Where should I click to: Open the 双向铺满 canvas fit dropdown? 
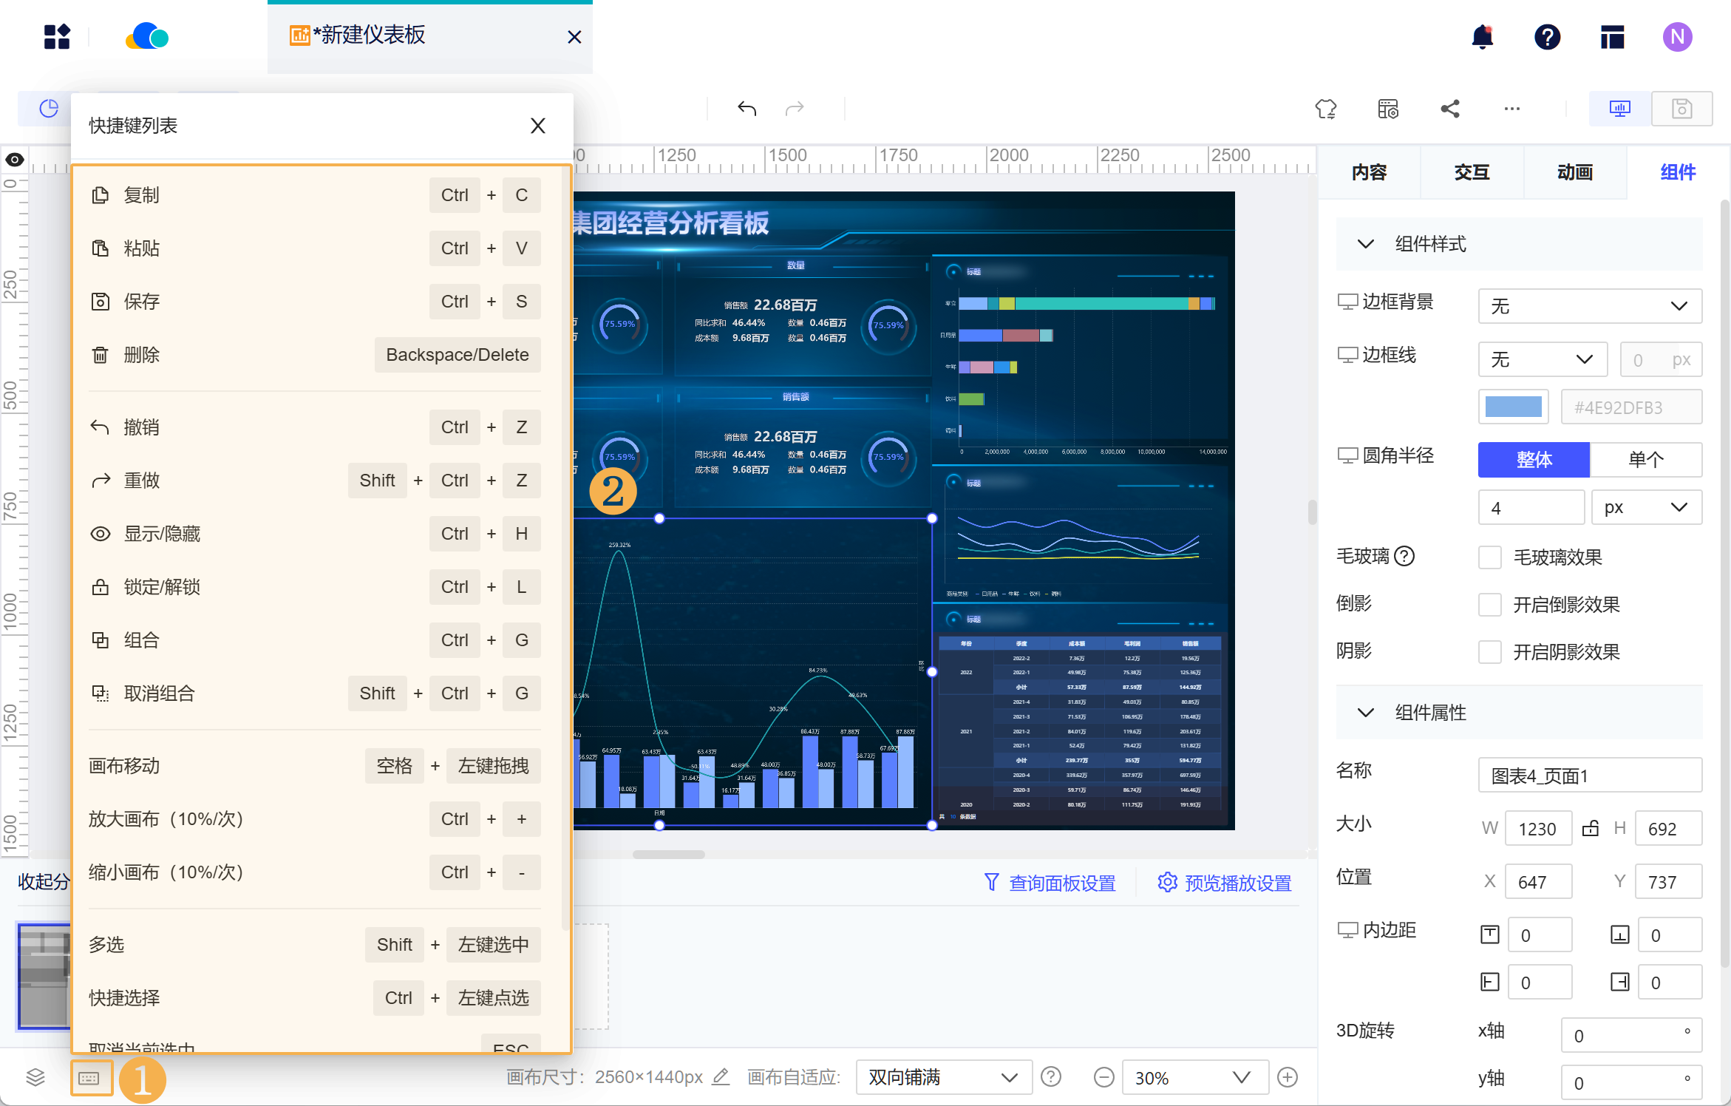coord(943,1077)
